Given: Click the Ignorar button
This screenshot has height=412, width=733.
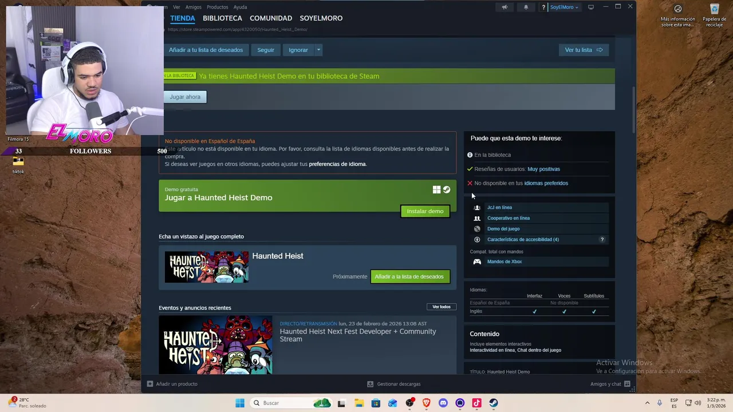Looking at the screenshot, I should [x=298, y=50].
